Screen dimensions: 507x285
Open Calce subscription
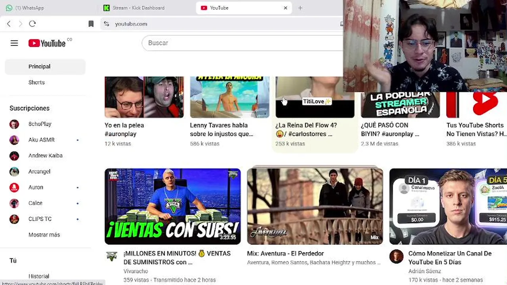pos(45,203)
